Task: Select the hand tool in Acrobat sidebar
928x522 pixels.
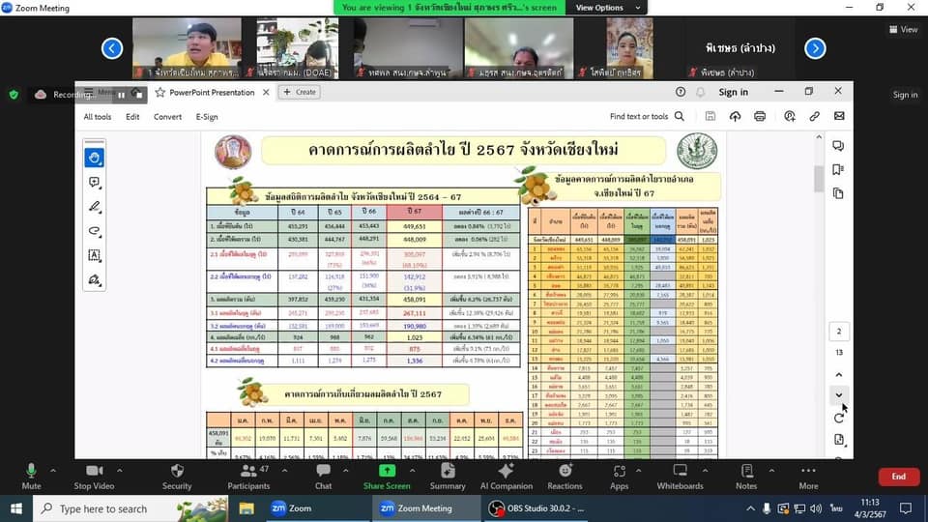Action: click(95, 158)
